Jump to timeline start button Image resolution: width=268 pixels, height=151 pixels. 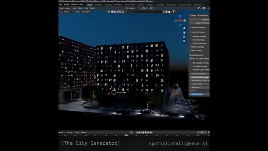click(x=138, y=132)
